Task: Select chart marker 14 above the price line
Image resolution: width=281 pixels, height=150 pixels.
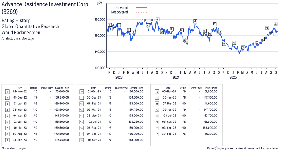Action: [195, 21]
